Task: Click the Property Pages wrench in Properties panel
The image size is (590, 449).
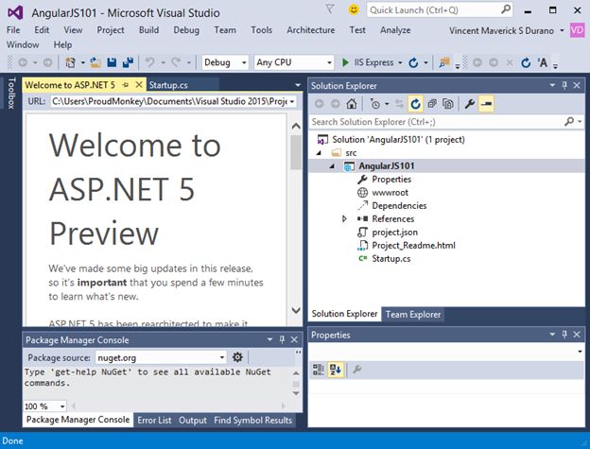Action: (x=356, y=370)
